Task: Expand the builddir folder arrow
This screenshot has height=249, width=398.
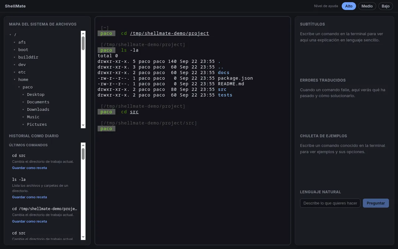Action: (x=15, y=57)
